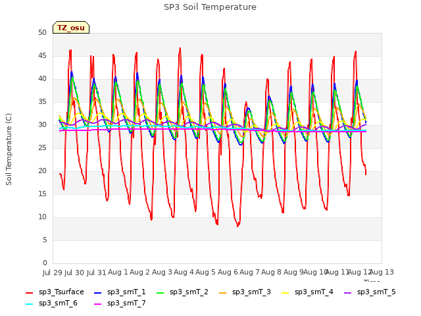421x316 pixels.
Task: Click the TZ_osu annotation label
Action: pos(71,28)
